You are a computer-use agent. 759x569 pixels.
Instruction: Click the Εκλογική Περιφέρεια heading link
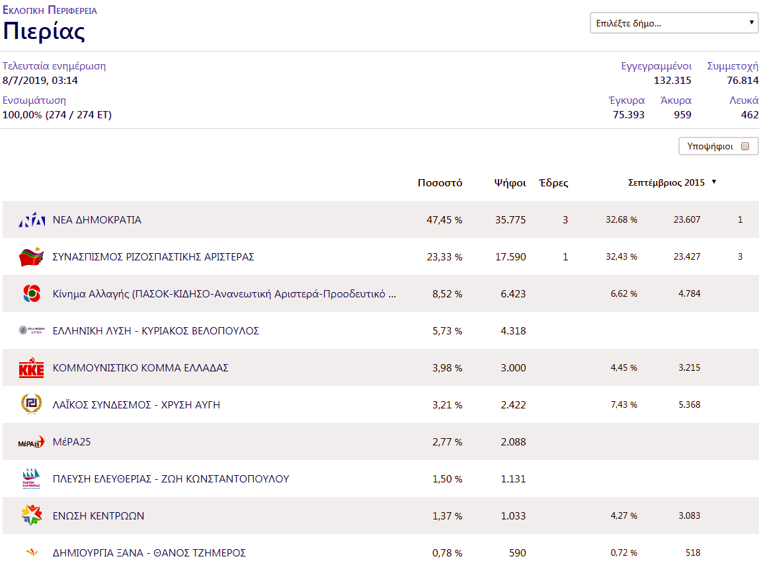[x=50, y=10]
